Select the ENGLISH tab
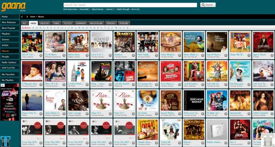The image size is (275, 147). [x=44, y=23]
